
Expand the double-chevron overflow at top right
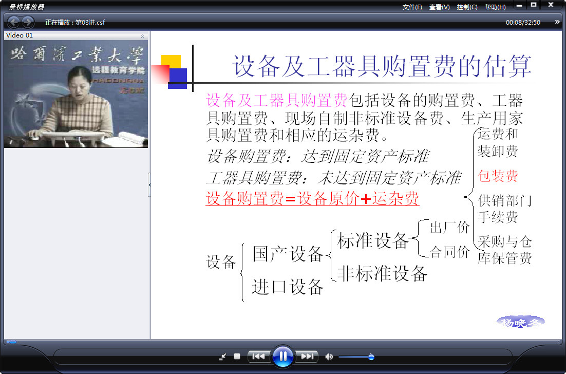pos(557,22)
